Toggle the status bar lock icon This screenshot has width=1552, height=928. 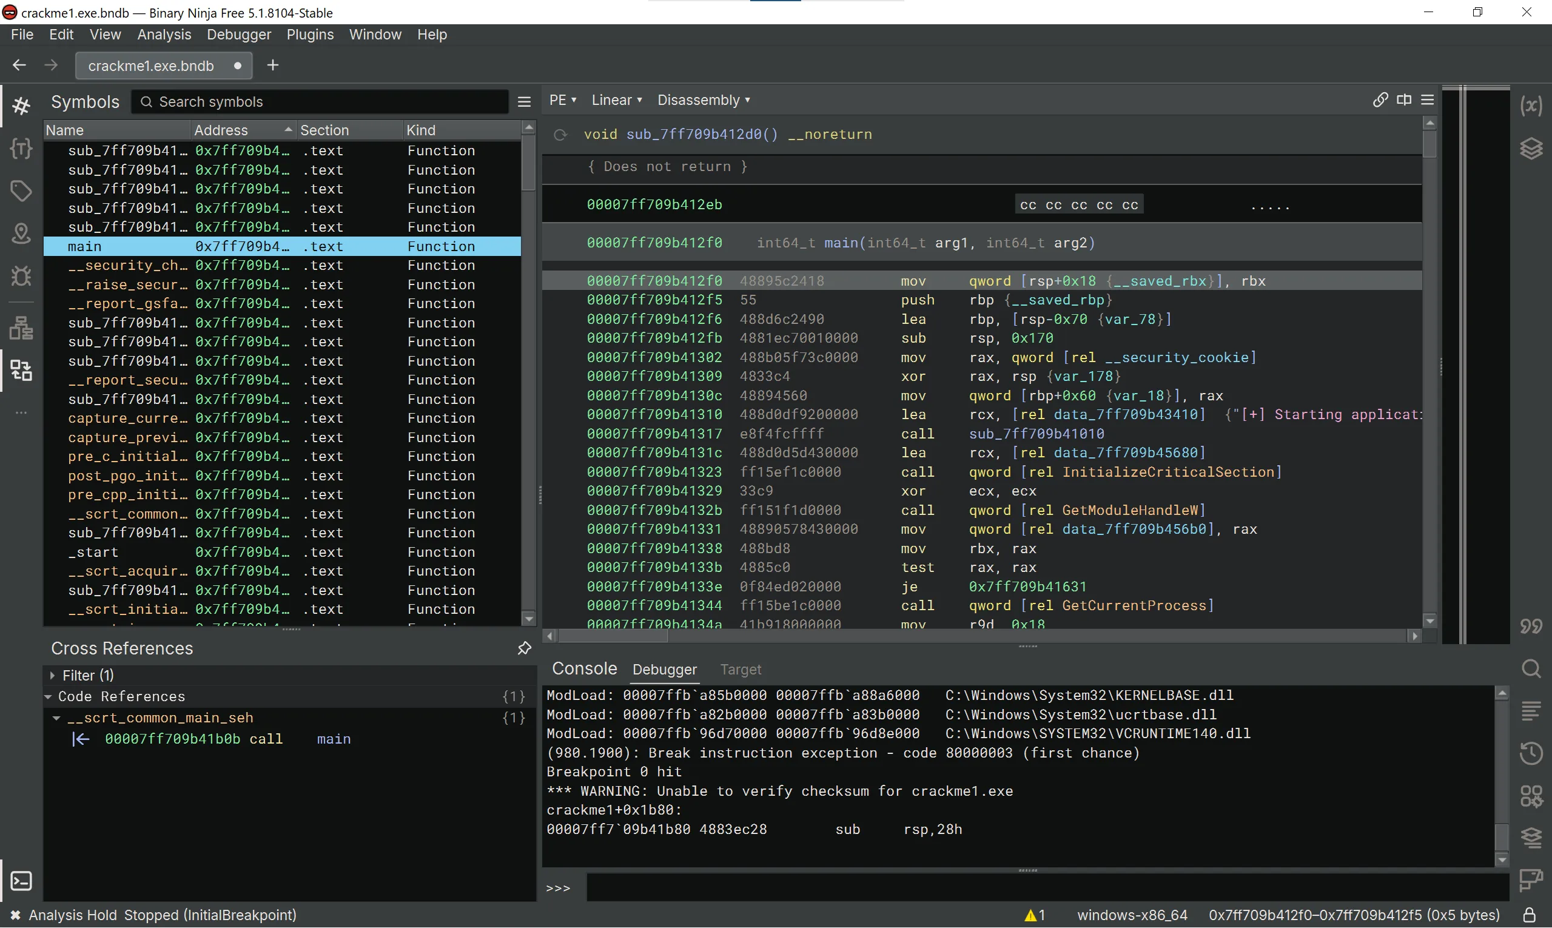tap(1529, 915)
